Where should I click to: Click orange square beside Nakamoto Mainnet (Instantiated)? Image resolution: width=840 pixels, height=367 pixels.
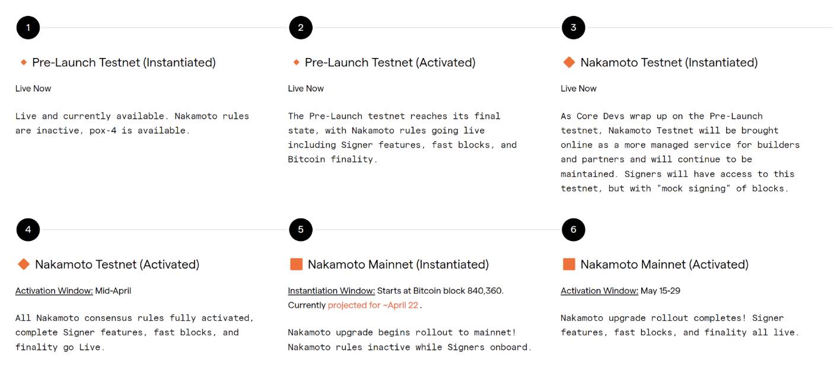pyautogui.click(x=296, y=265)
